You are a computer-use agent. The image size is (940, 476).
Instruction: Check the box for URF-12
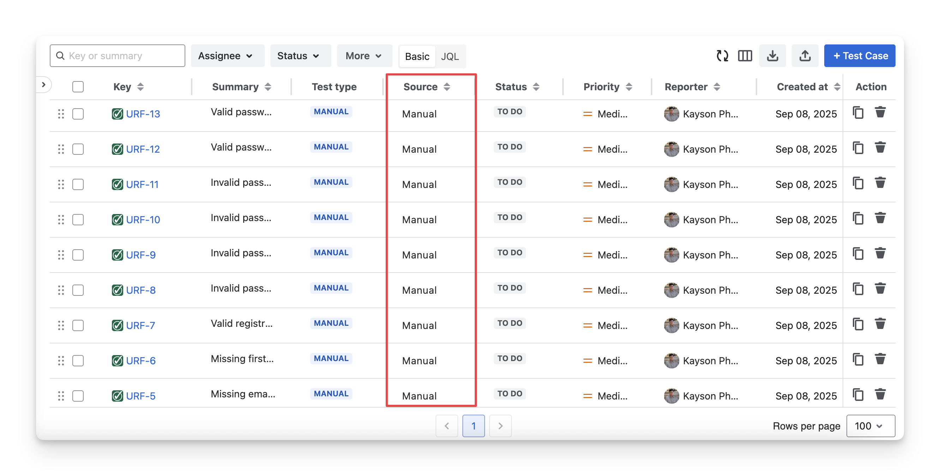coord(78,149)
